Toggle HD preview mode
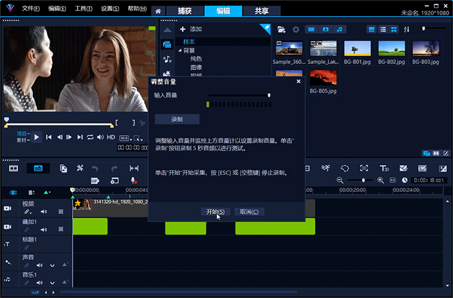Image resolution: width=453 pixels, height=298 pixels. point(111,137)
